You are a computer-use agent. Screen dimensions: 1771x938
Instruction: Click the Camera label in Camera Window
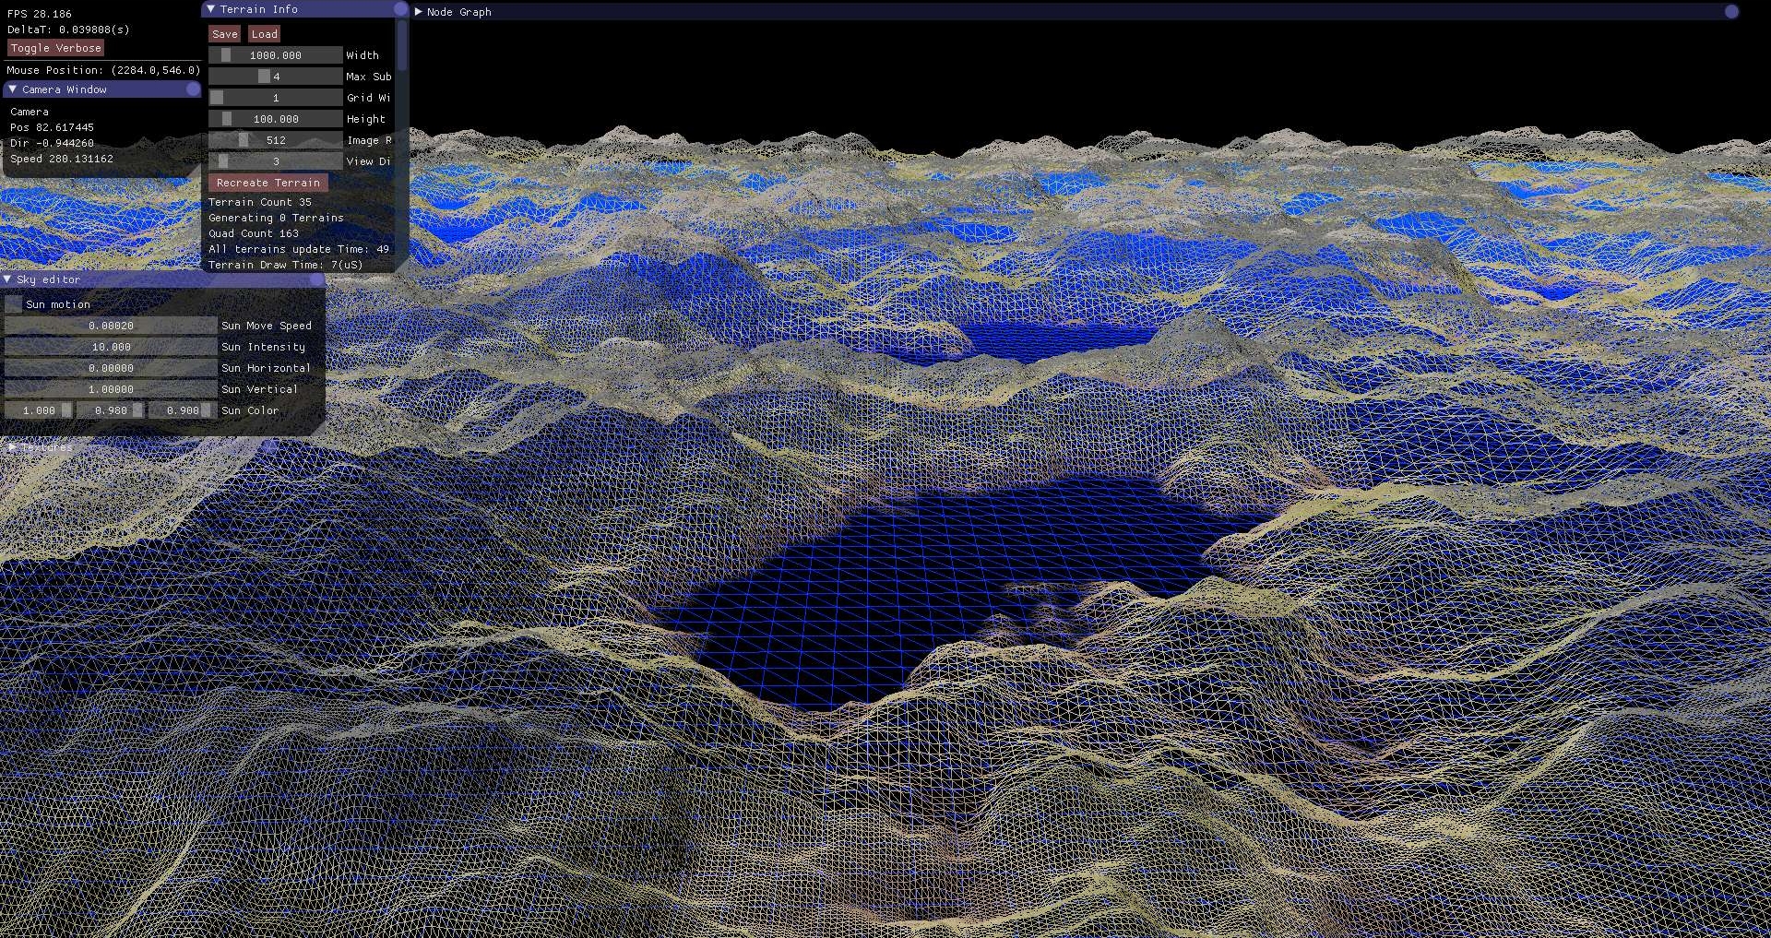coord(30,112)
